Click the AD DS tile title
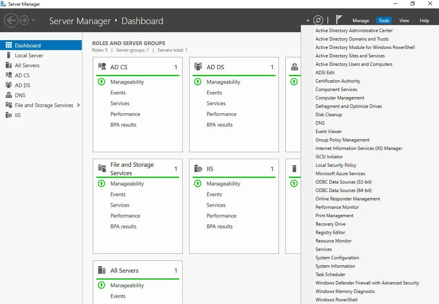 point(215,67)
